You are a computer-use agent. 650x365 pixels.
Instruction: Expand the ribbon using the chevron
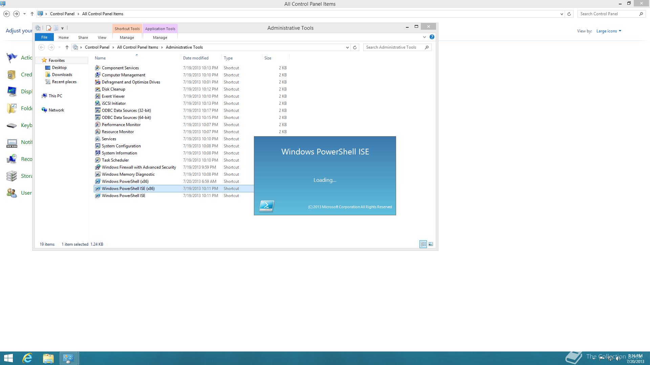tap(425, 37)
